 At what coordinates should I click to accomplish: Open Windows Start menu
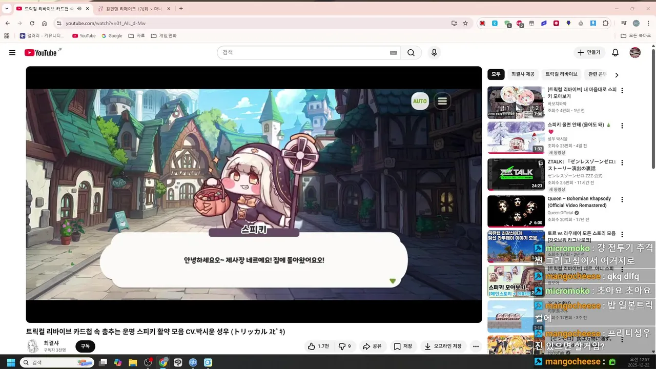(10, 362)
